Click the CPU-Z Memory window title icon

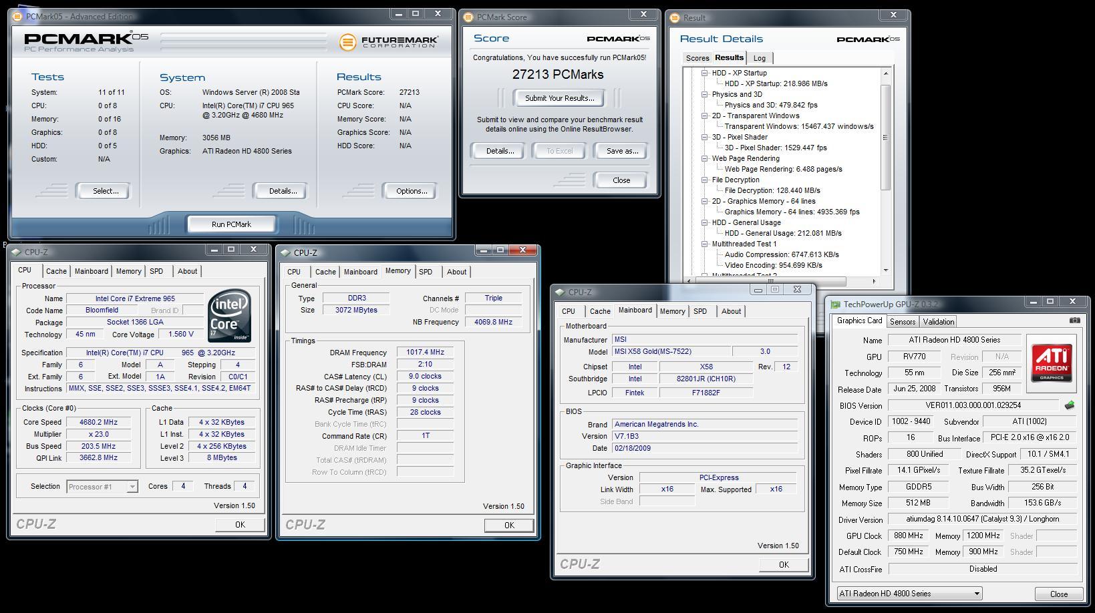[x=285, y=252]
